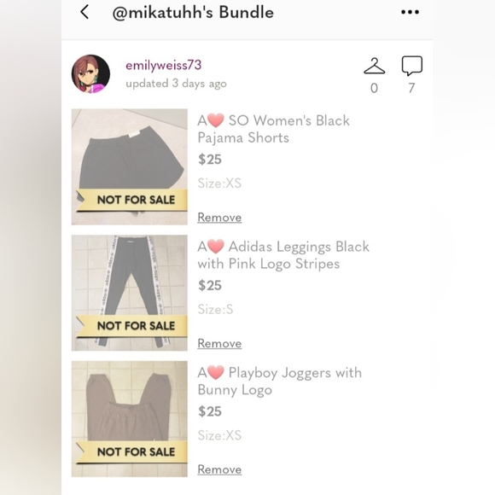
Task: Tap the likes count number 0
Action: (x=374, y=88)
